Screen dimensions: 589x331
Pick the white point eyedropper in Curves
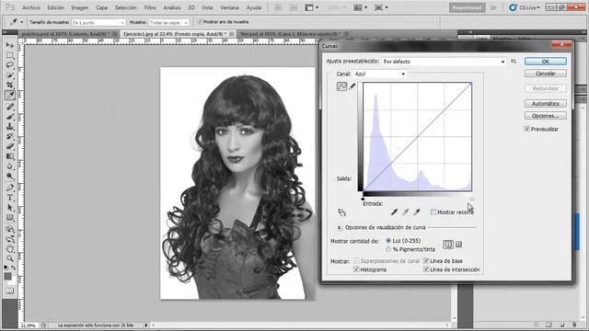(x=417, y=212)
